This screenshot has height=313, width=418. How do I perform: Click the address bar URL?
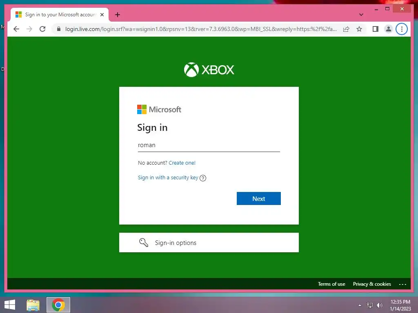pos(201,29)
